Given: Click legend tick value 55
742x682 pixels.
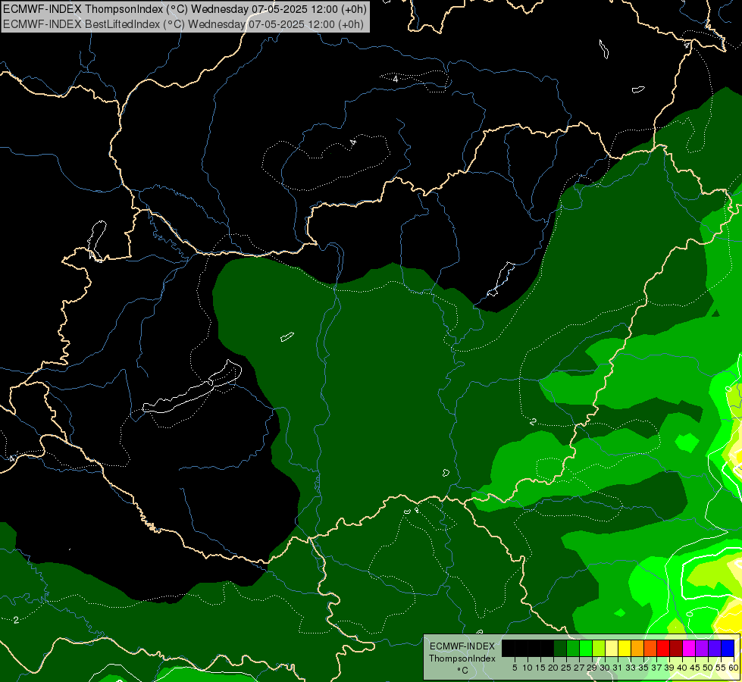Looking at the screenshot, I should point(721,668).
